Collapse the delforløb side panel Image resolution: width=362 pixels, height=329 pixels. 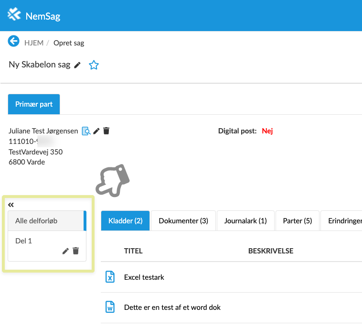click(11, 205)
